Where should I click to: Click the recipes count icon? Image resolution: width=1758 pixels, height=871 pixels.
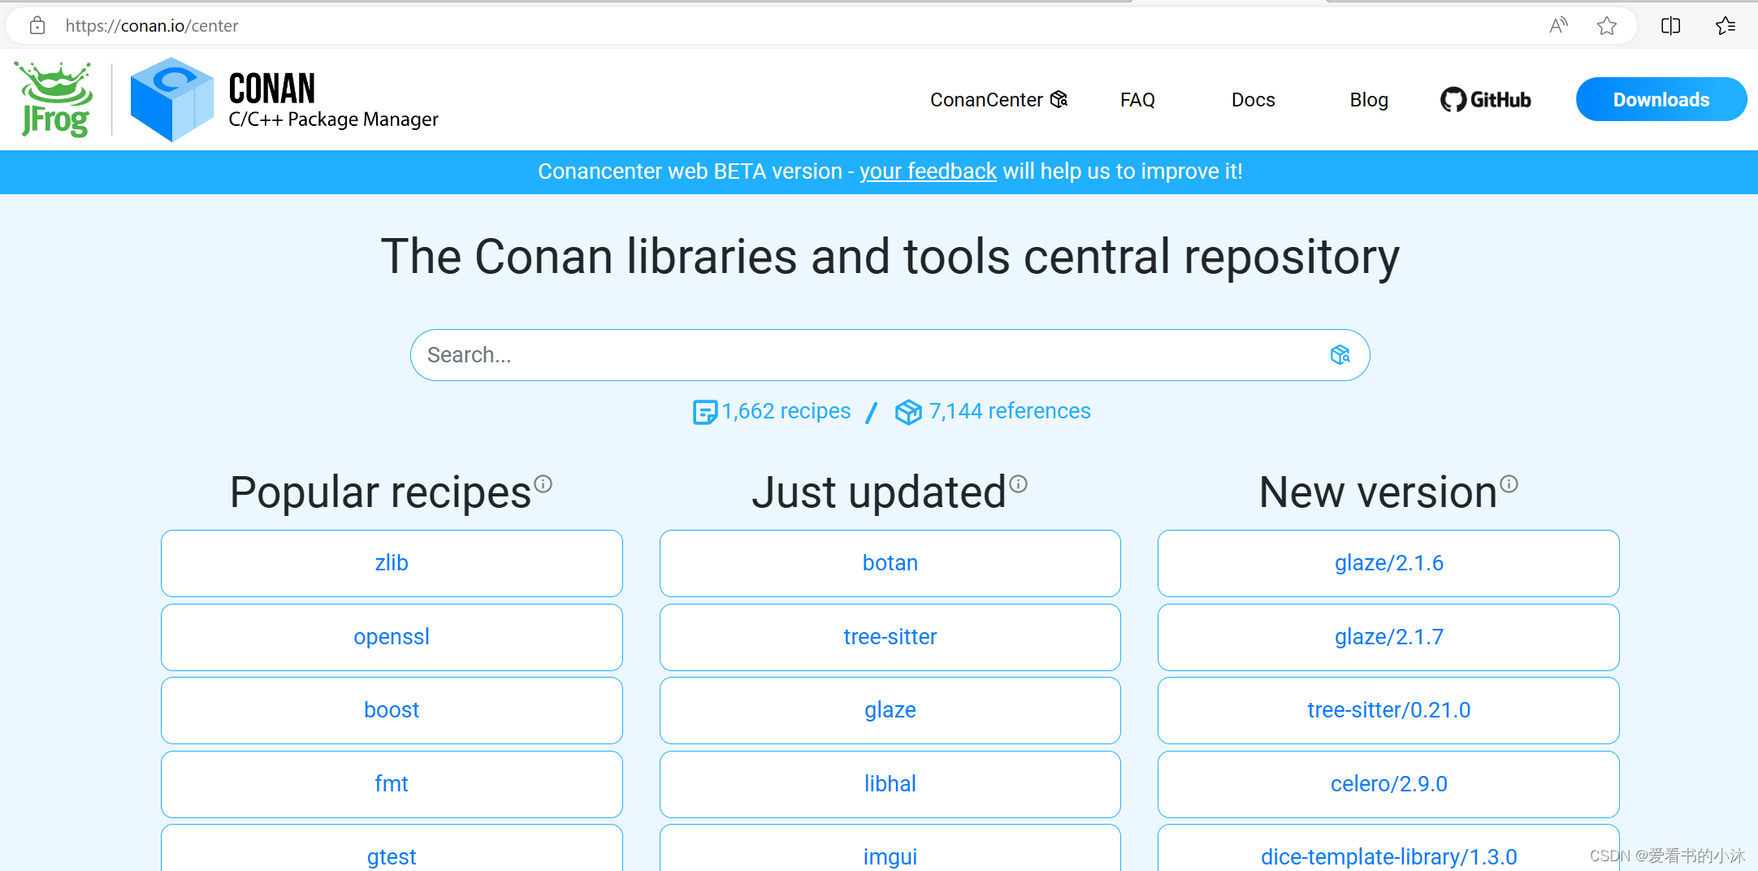704,412
